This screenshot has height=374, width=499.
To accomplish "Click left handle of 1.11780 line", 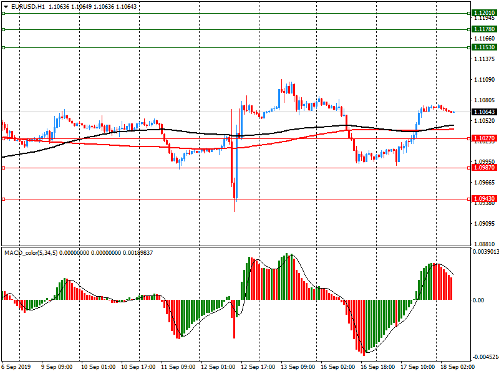I will pos(4,29).
